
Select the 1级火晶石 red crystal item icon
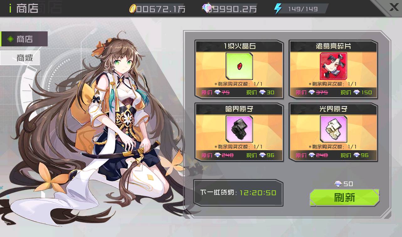[x=239, y=66]
